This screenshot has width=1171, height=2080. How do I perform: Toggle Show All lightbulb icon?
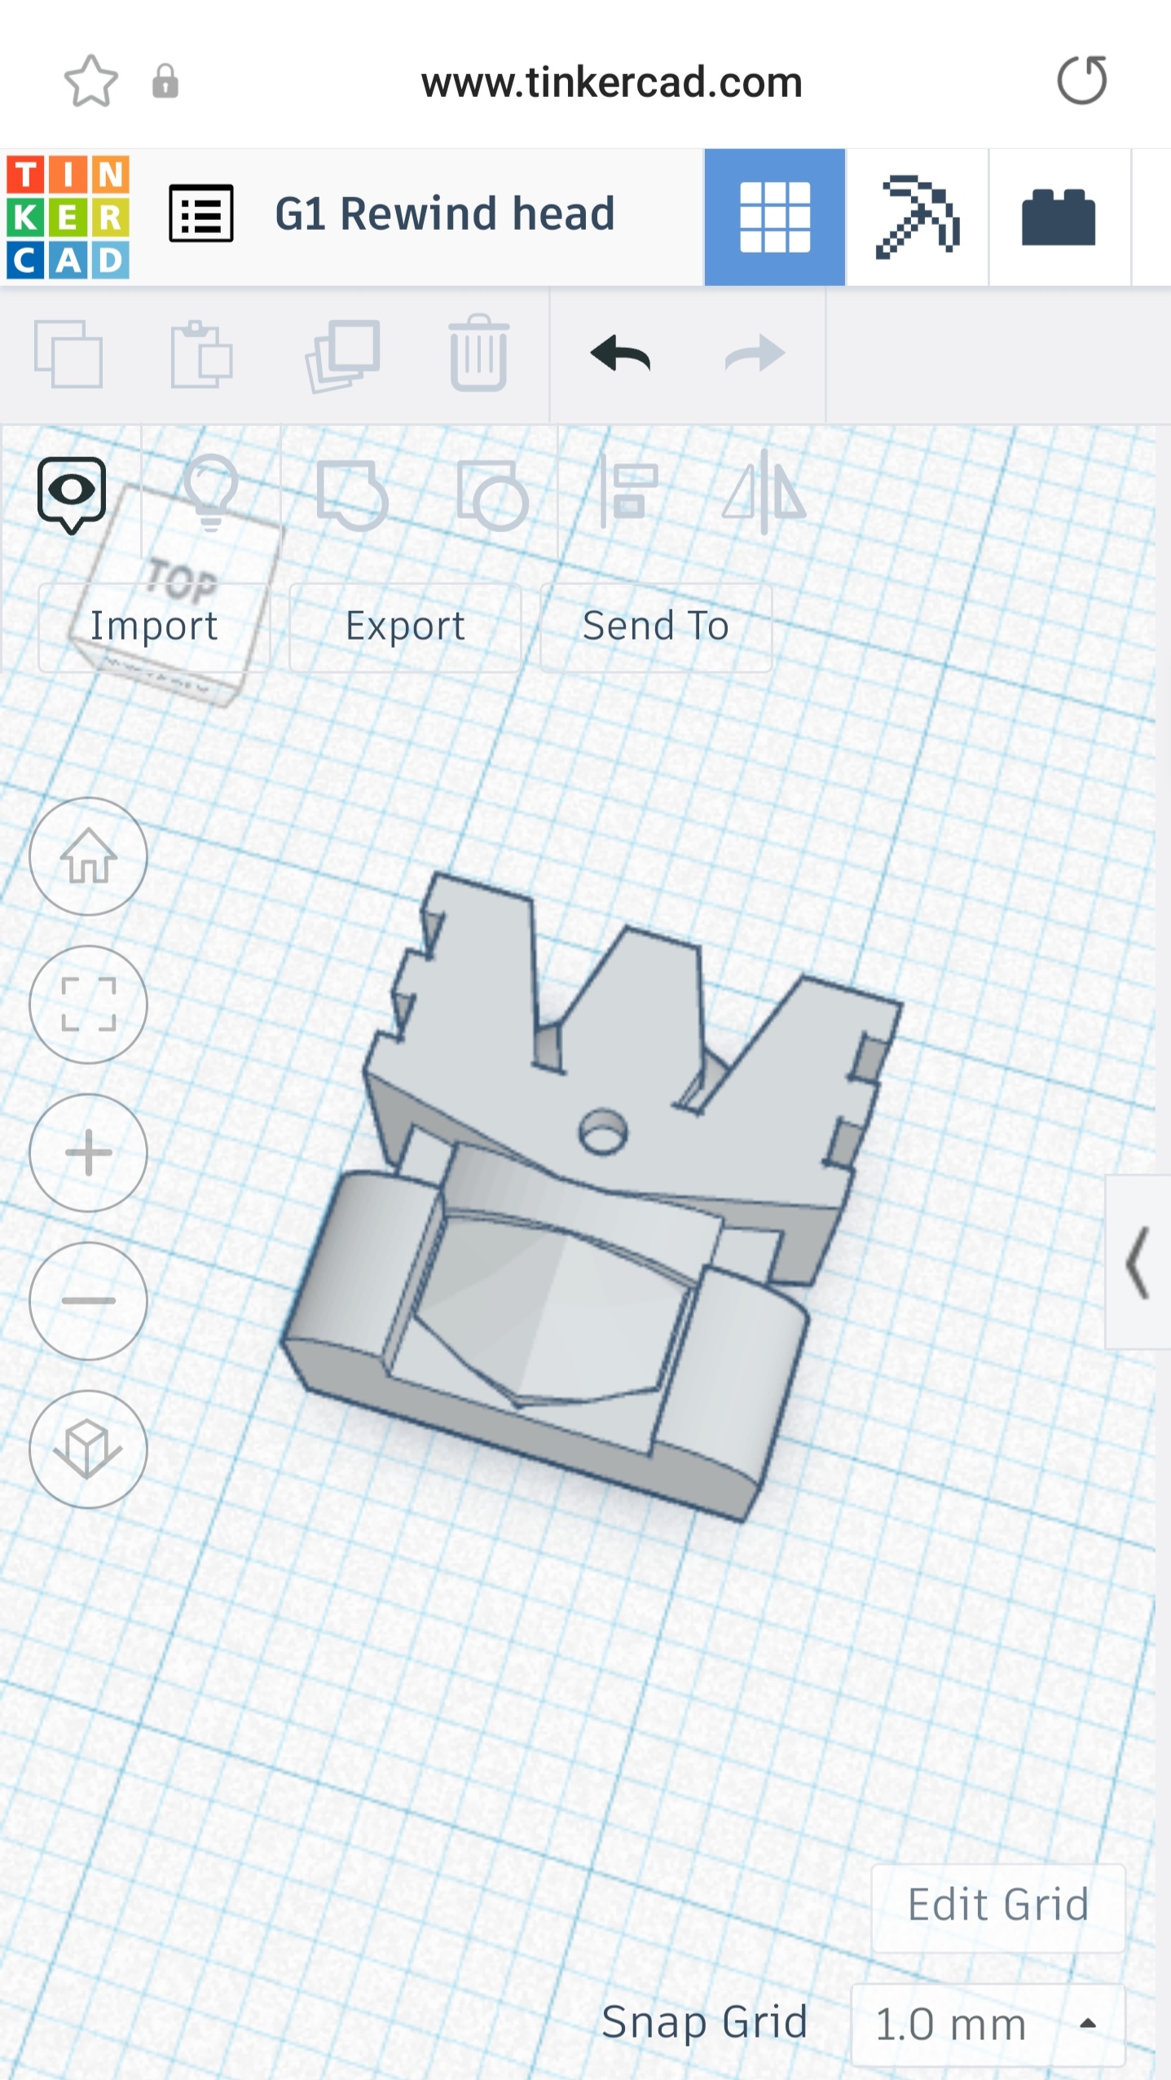[x=211, y=492]
